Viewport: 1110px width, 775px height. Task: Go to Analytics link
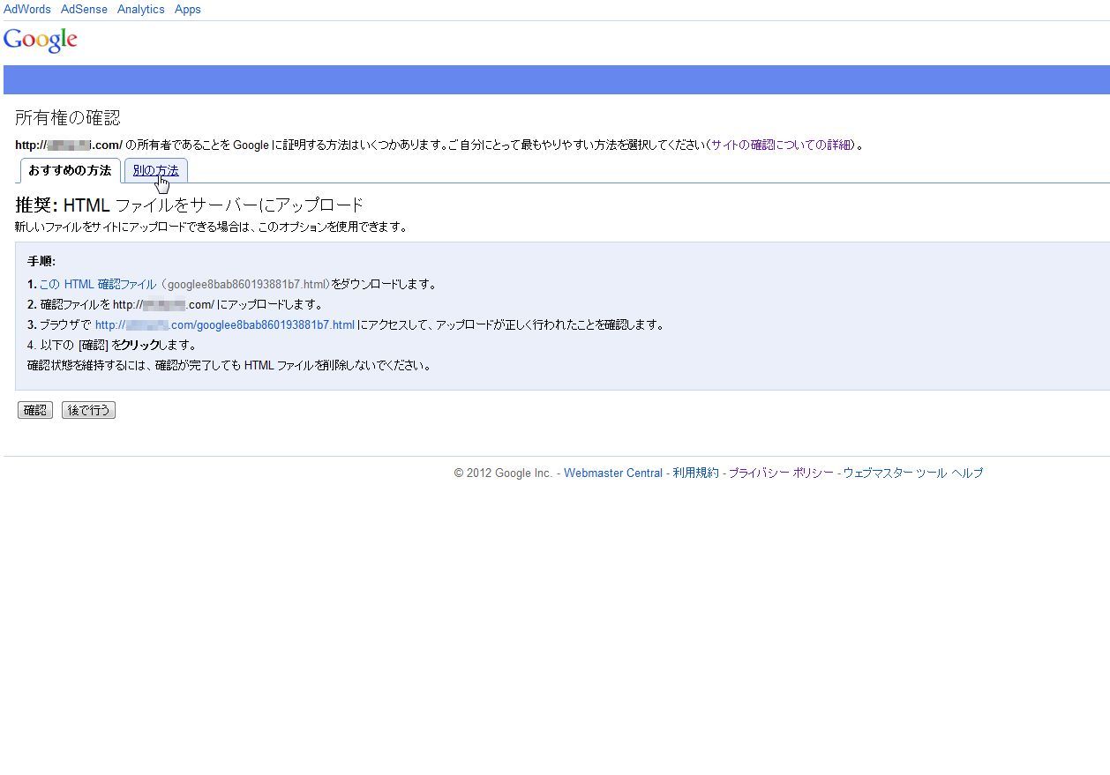click(141, 9)
